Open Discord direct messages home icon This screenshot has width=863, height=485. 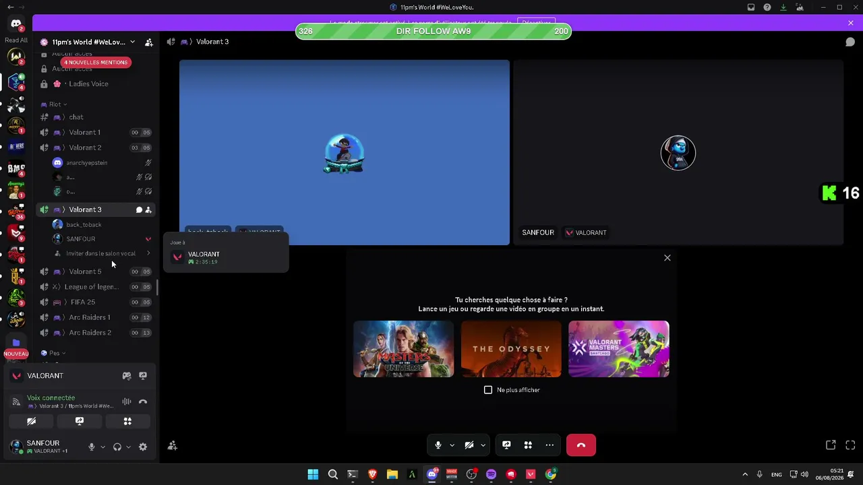pos(16,24)
